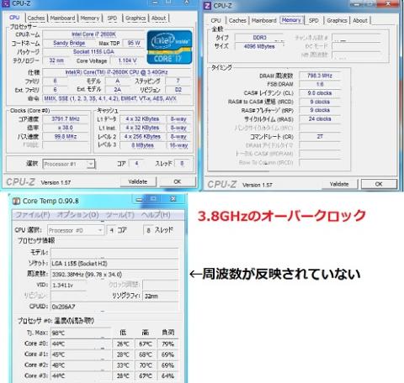Screen dimensions: 404x383
Task: Switch to the CPU tab in the right CPU-Z window
Action: tap(215, 20)
